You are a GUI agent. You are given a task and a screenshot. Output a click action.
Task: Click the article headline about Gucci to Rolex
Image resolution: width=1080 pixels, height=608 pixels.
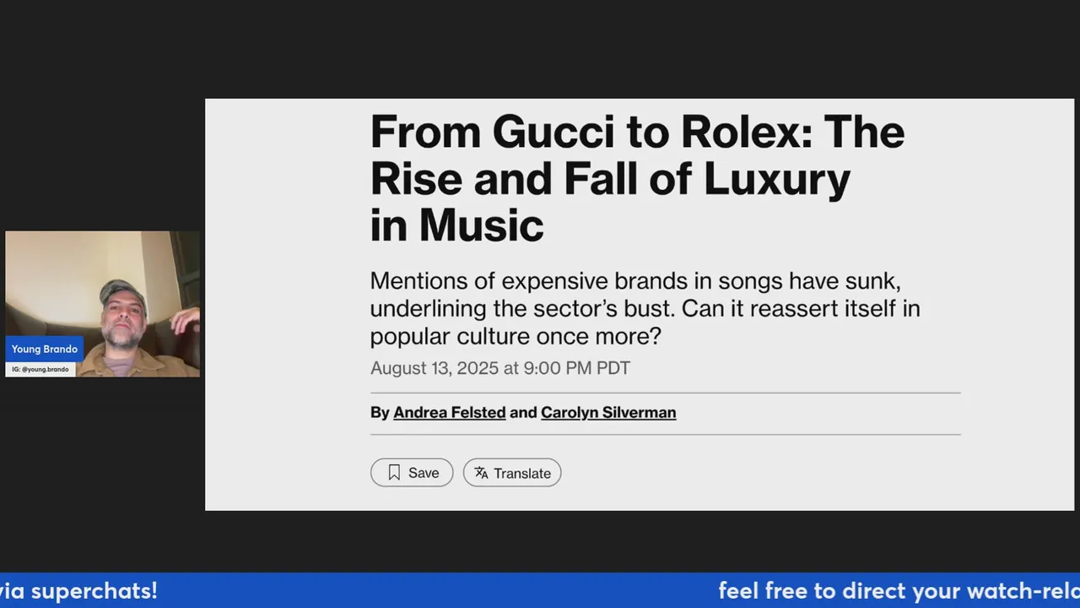pyautogui.click(x=637, y=178)
